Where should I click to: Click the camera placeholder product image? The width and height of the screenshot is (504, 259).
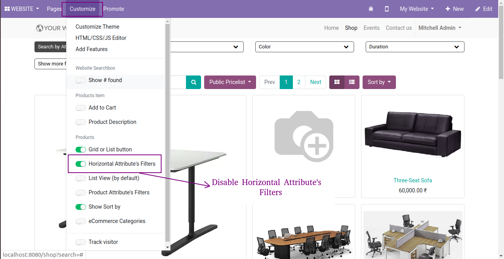[304, 136]
